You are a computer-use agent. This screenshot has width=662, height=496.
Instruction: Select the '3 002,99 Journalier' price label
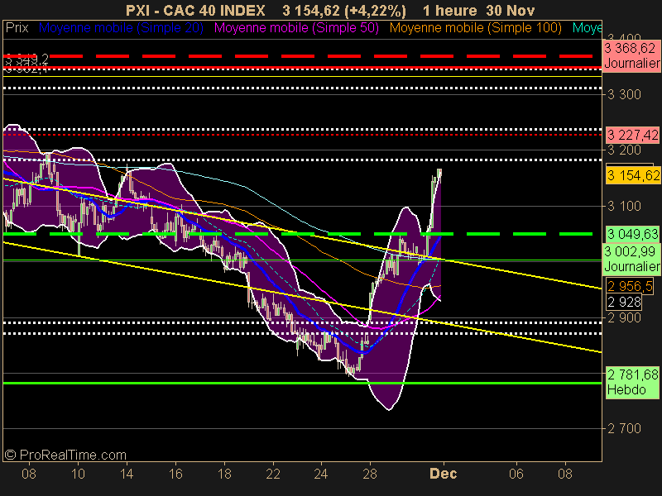[x=631, y=259]
